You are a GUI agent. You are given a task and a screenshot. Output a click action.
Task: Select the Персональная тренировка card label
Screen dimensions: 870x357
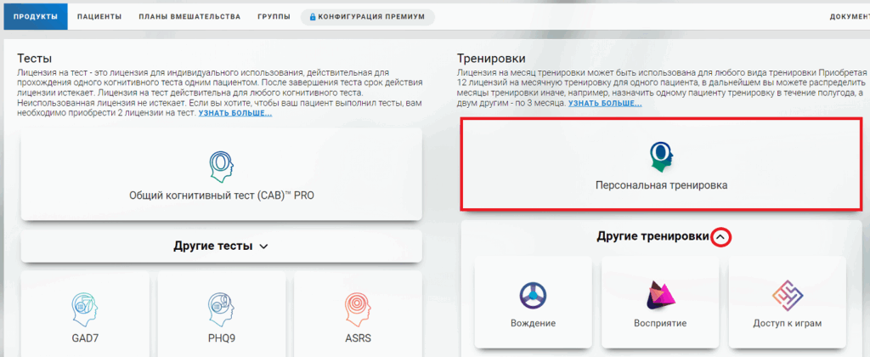tap(661, 185)
